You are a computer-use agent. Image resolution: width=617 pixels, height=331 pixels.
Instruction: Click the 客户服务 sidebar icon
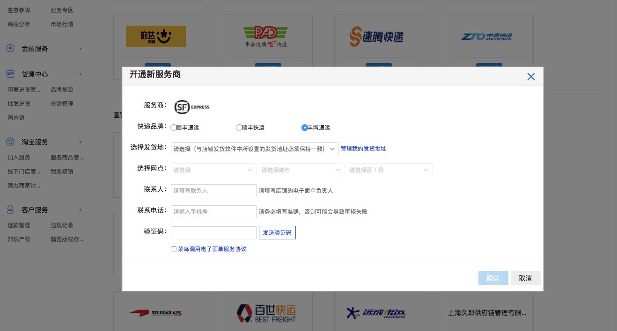tap(10, 209)
